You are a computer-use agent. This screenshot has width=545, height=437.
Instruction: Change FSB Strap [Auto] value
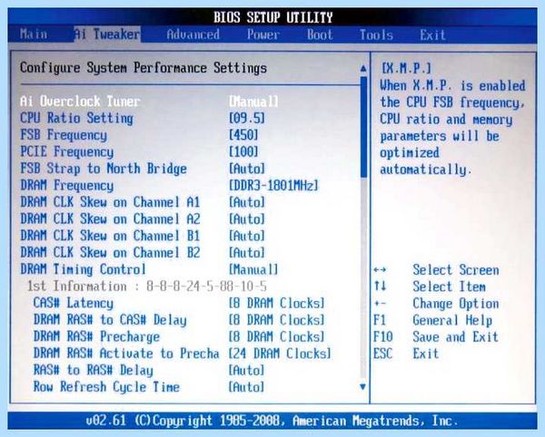pos(247,169)
